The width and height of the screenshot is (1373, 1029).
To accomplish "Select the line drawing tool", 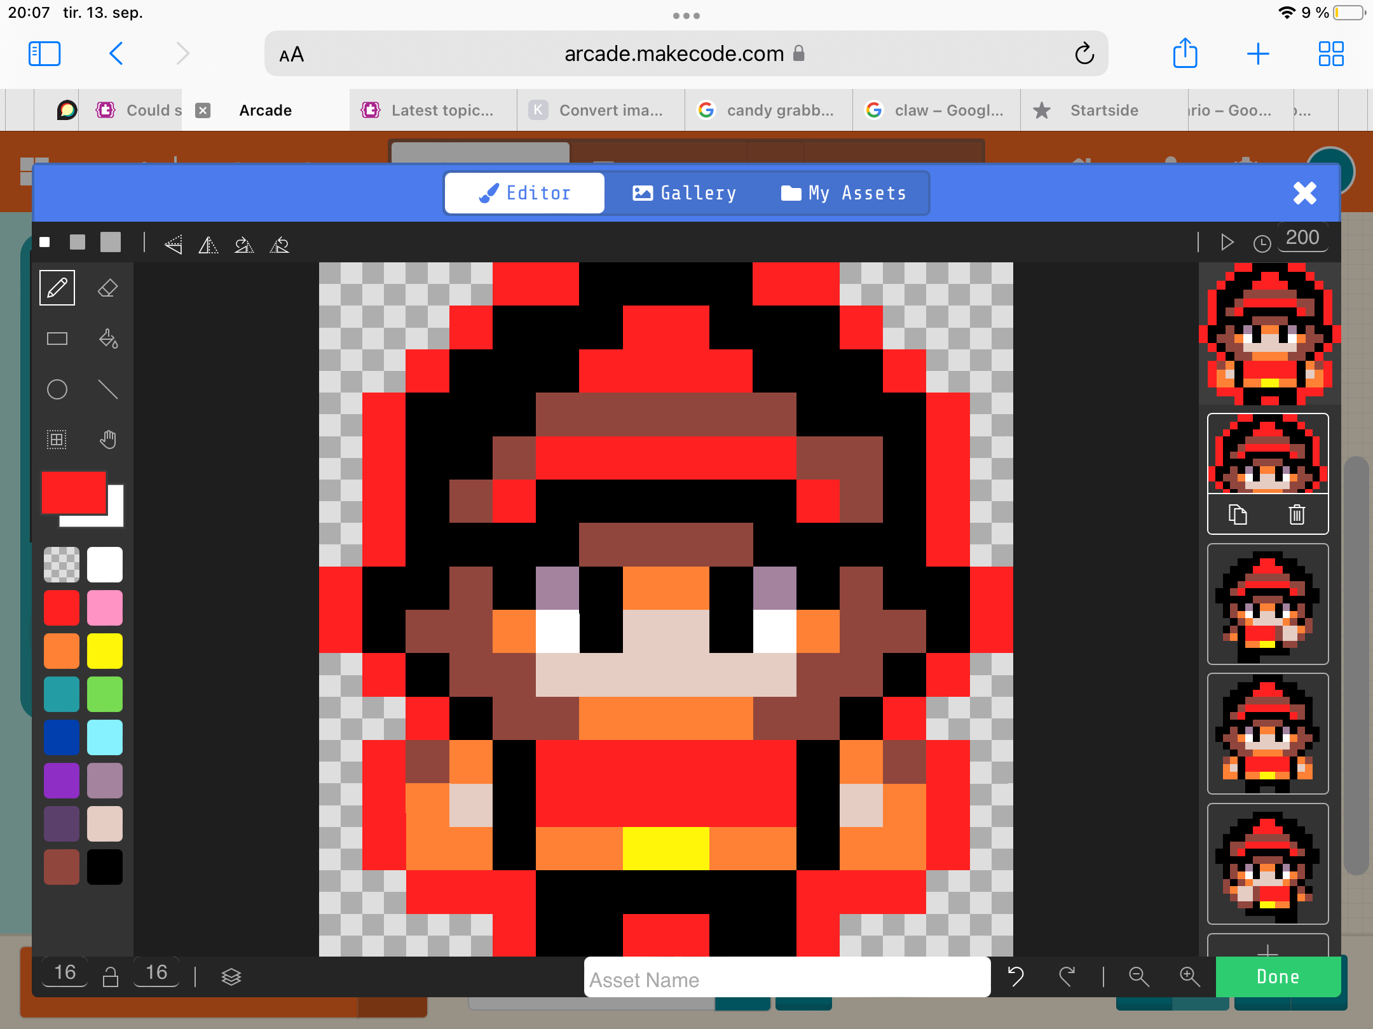I will point(107,389).
